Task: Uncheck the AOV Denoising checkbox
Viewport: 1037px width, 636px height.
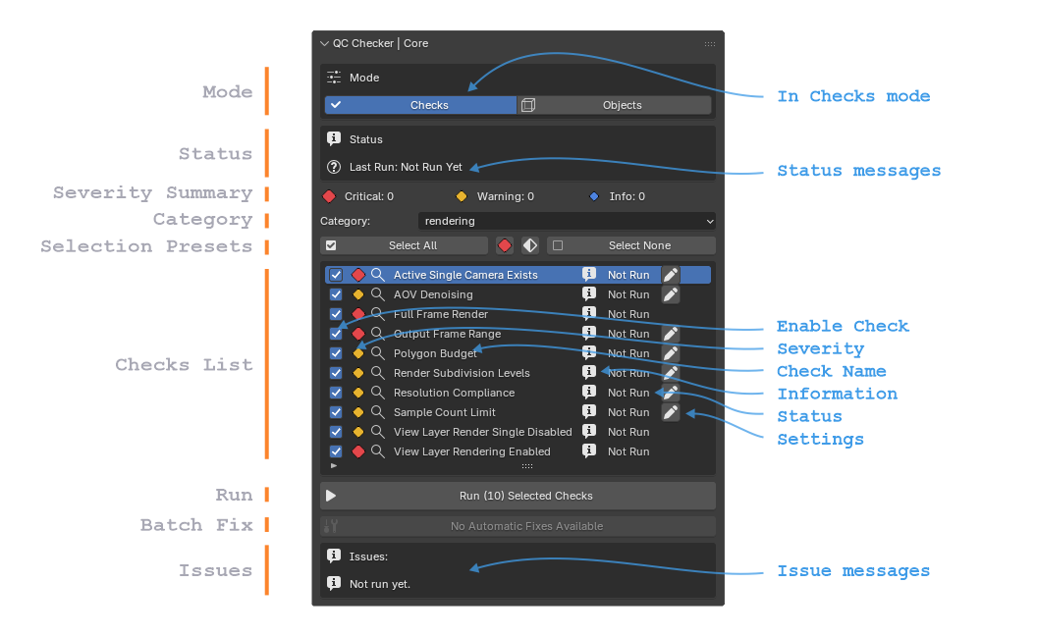Action: pos(336,294)
